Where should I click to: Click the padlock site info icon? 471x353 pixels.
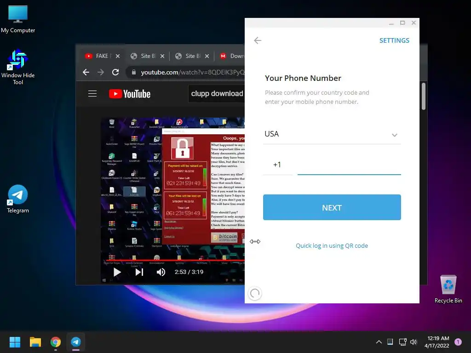point(134,72)
